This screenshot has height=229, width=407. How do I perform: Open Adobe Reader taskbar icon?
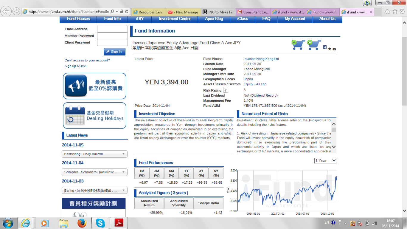(119, 223)
